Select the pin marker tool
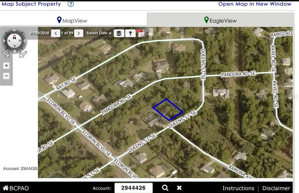This screenshot has width=299, height=193. point(130,33)
